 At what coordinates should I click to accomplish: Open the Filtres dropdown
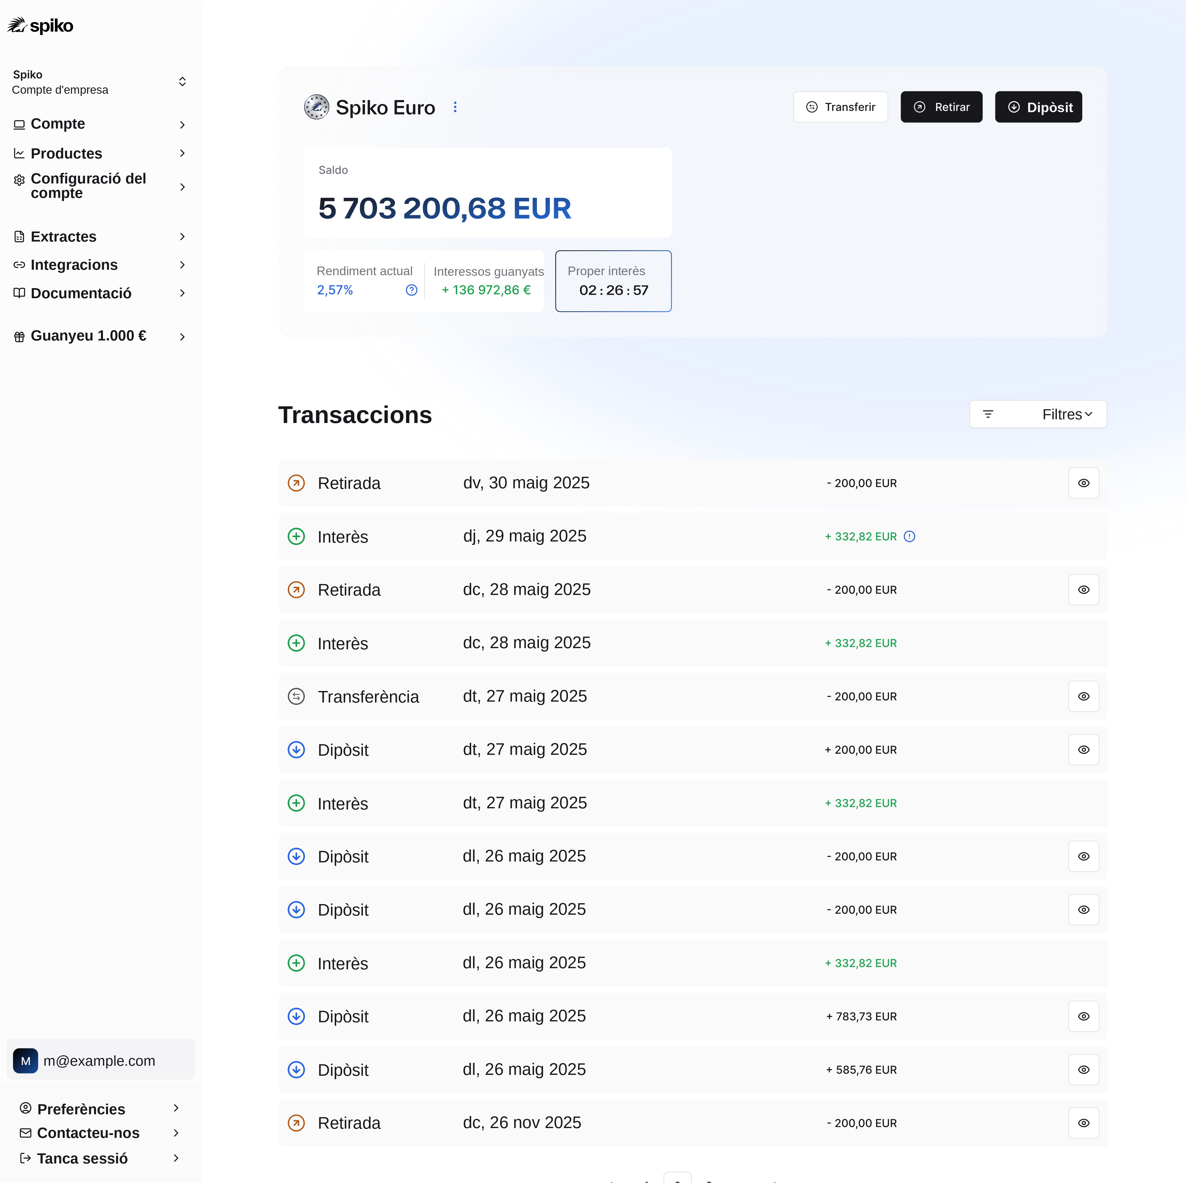click(1038, 414)
